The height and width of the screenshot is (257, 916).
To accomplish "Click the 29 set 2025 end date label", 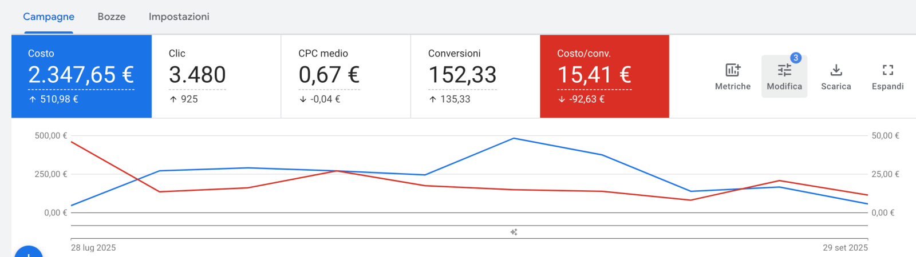I will click(846, 248).
